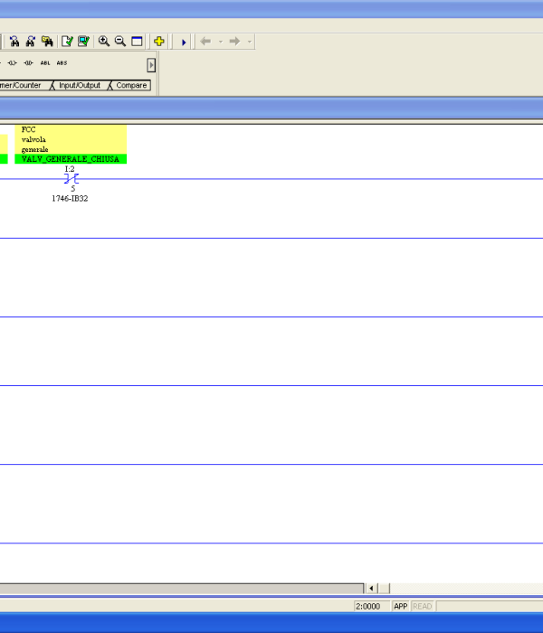Switch to the Input/Output instruction tab

pyautogui.click(x=80, y=85)
